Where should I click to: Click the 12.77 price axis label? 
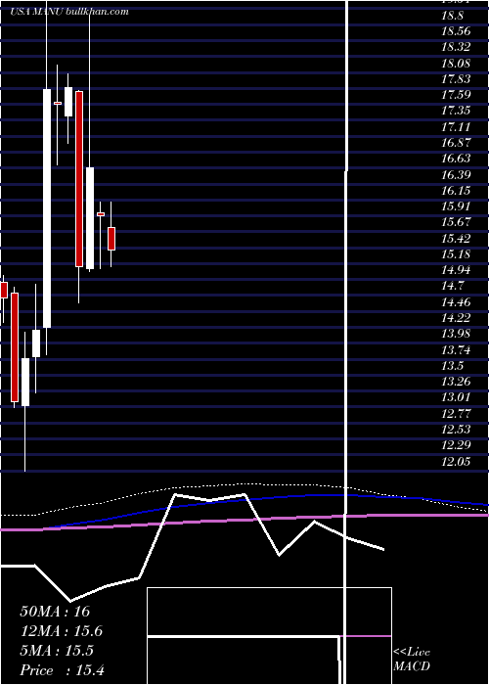point(456,413)
